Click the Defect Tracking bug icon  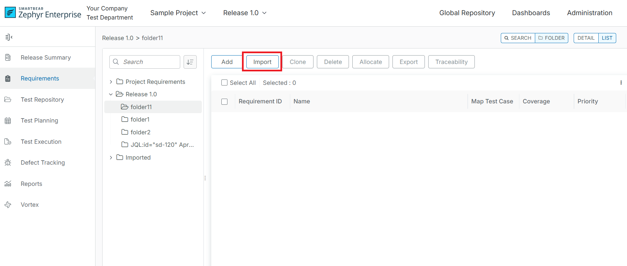(8, 163)
